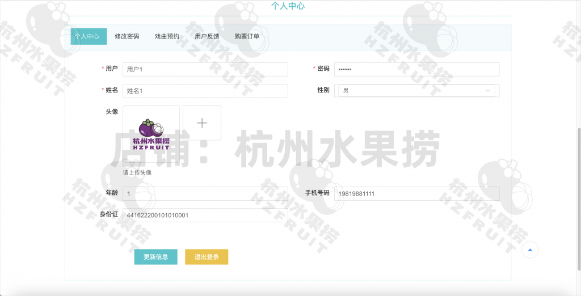Focus the 用户 input field
The height and width of the screenshot is (296, 581).
(205, 69)
